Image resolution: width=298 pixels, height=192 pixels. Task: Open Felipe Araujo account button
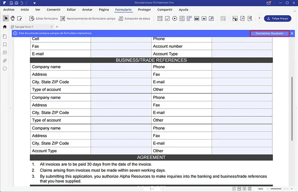278,19
